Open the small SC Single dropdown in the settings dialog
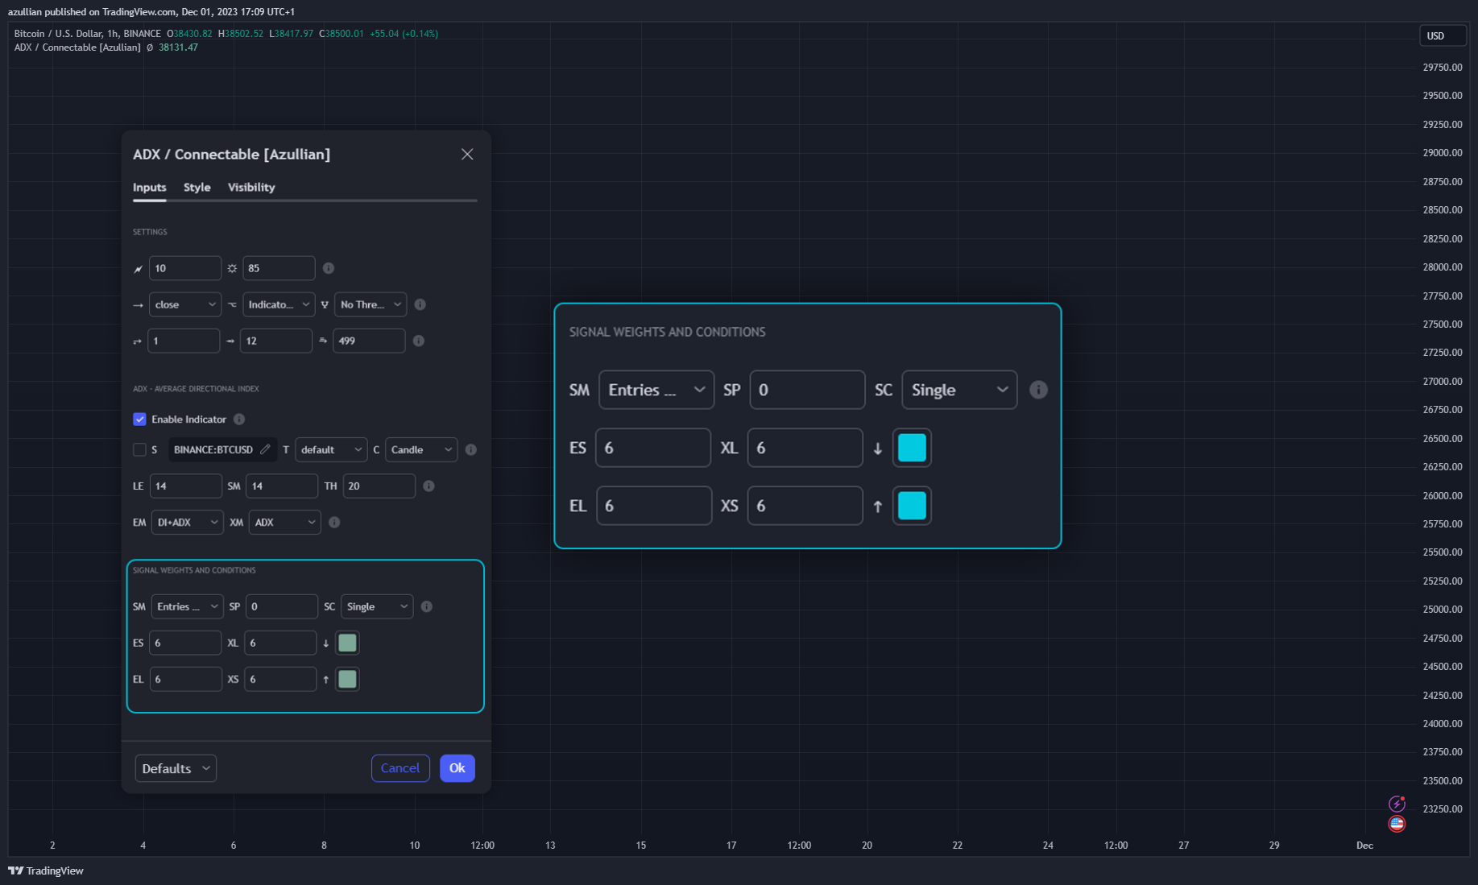Image resolution: width=1478 pixels, height=885 pixels. [377, 606]
